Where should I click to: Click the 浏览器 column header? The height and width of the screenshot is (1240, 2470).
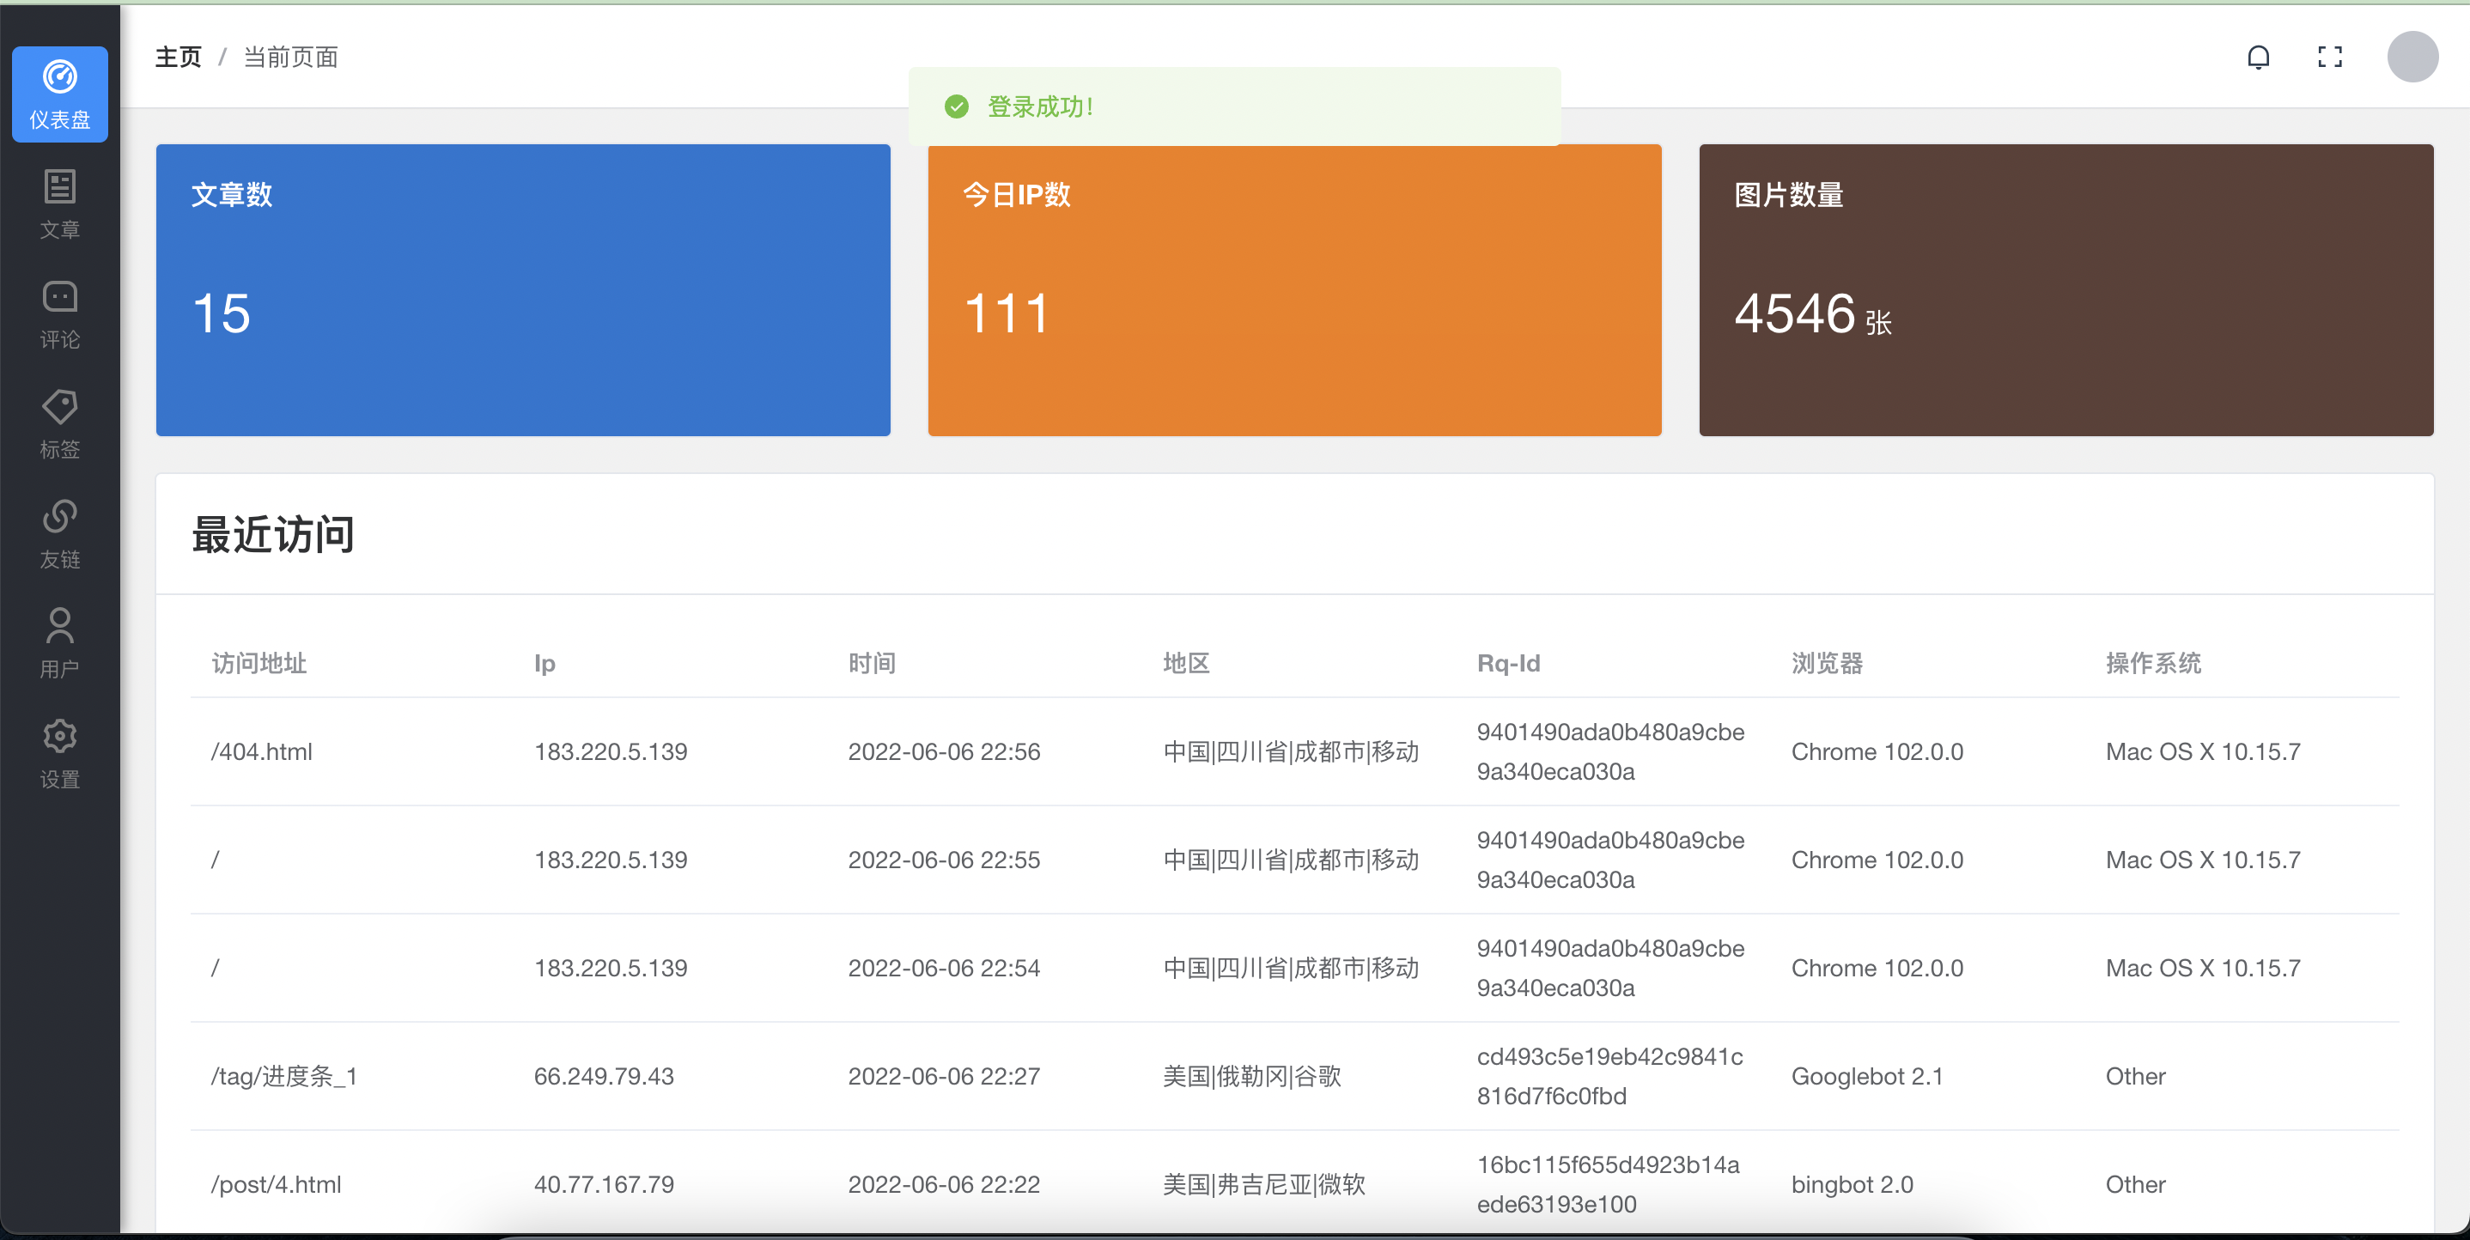(1827, 664)
